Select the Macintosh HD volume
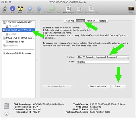Image resolution: width=136 pixels, height=118 pixels. click(19, 42)
